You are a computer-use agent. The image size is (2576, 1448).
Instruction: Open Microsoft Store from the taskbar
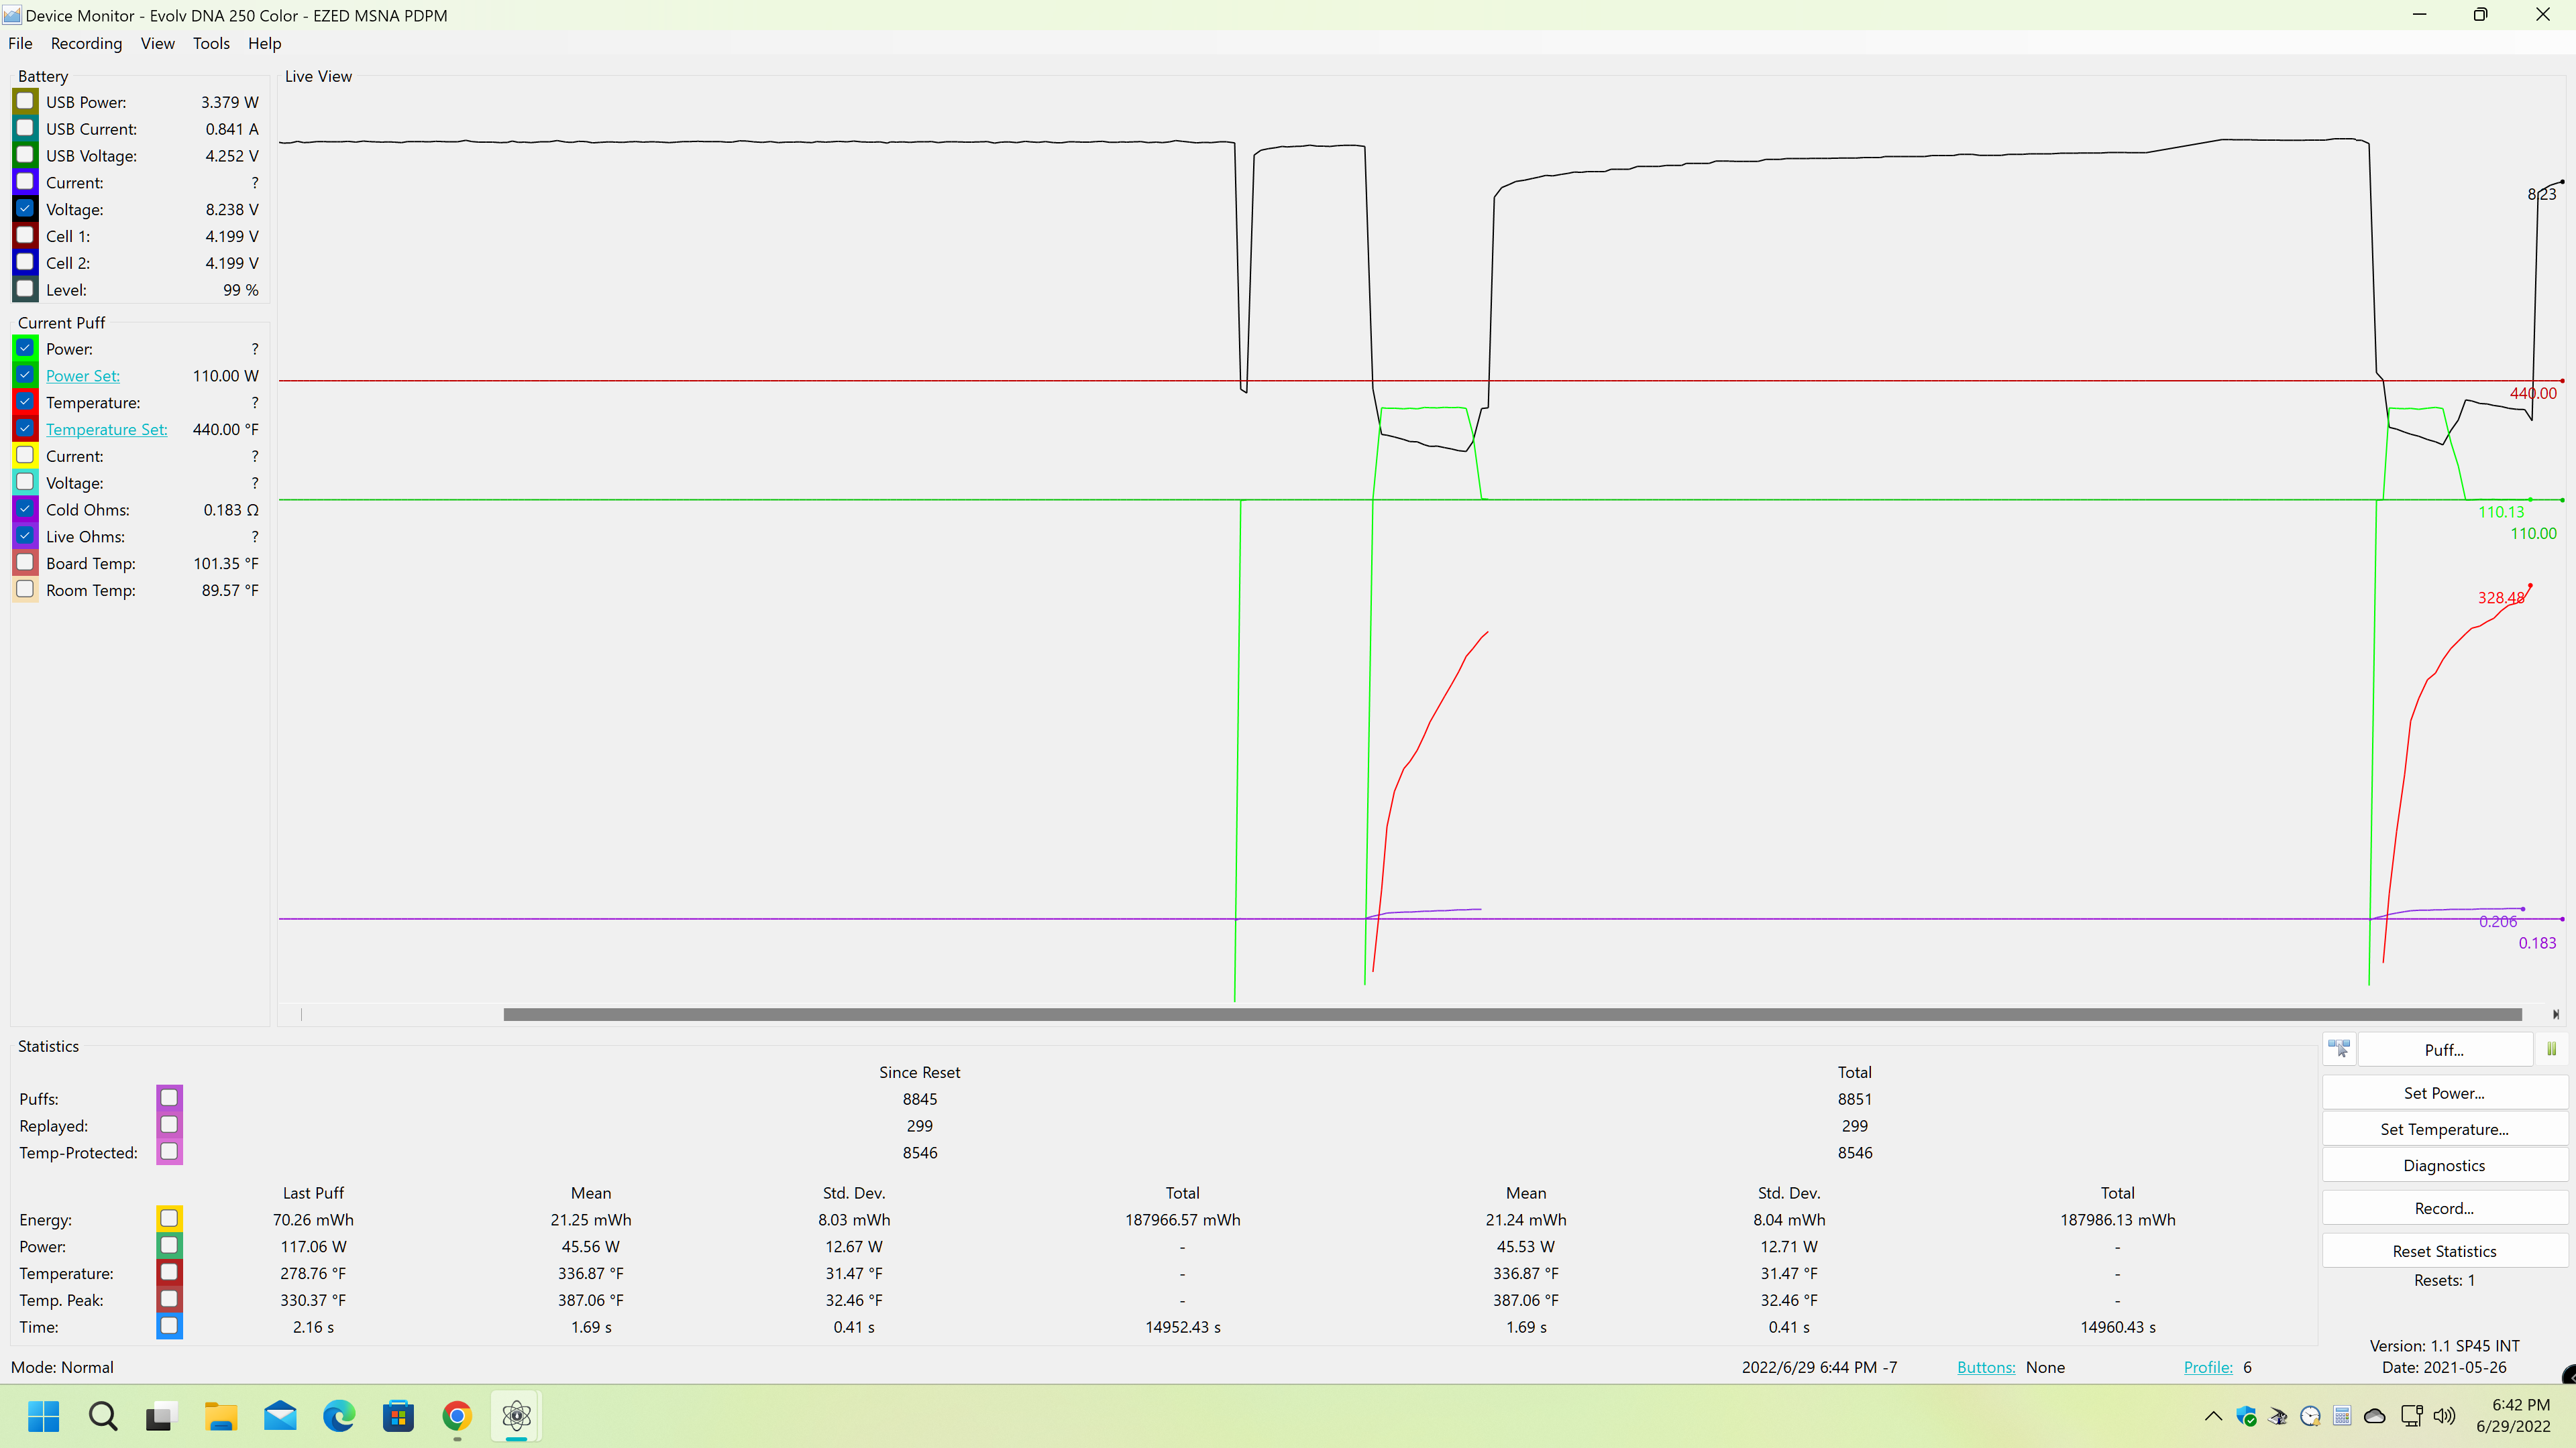tap(398, 1416)
